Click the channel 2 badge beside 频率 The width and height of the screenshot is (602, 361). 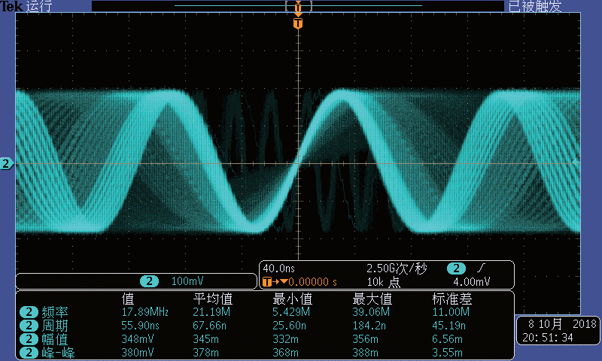click(29, 312)
